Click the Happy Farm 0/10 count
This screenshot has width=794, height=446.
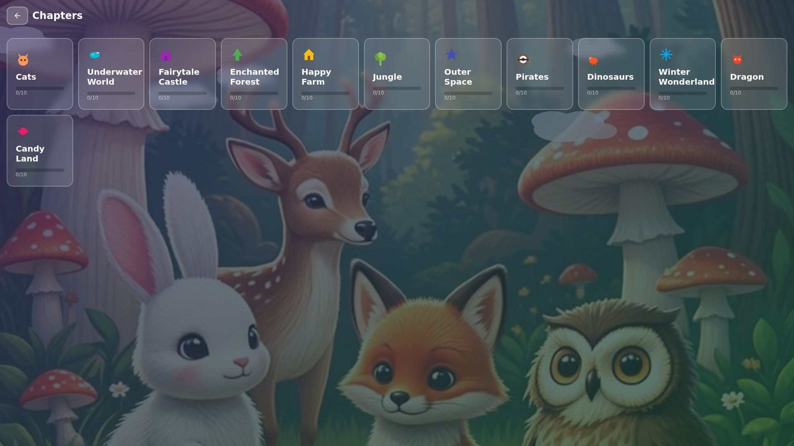(307, 98)
